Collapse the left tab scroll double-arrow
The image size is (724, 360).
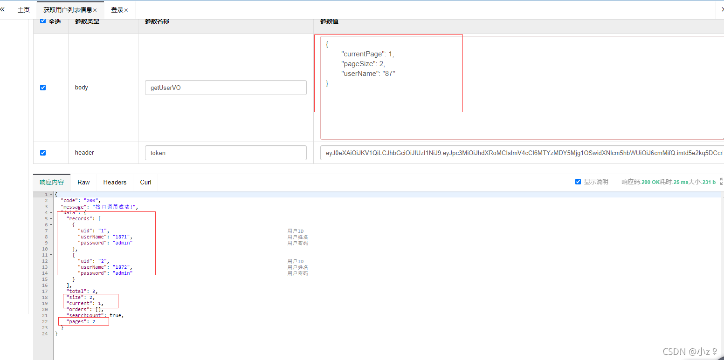click(x=2, y=9)
